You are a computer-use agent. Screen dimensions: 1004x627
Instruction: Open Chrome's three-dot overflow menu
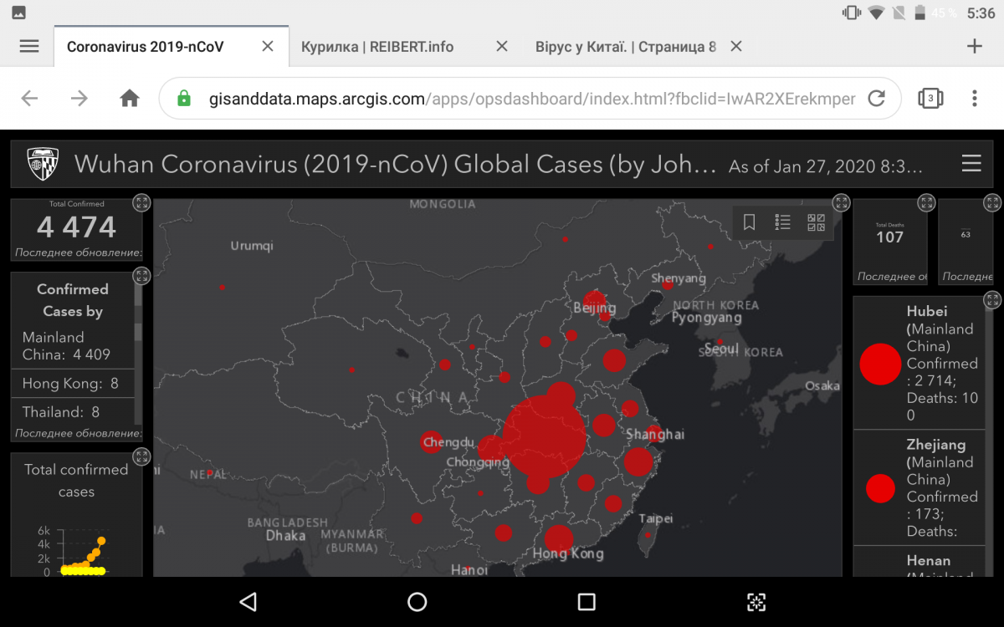point(975,99)
